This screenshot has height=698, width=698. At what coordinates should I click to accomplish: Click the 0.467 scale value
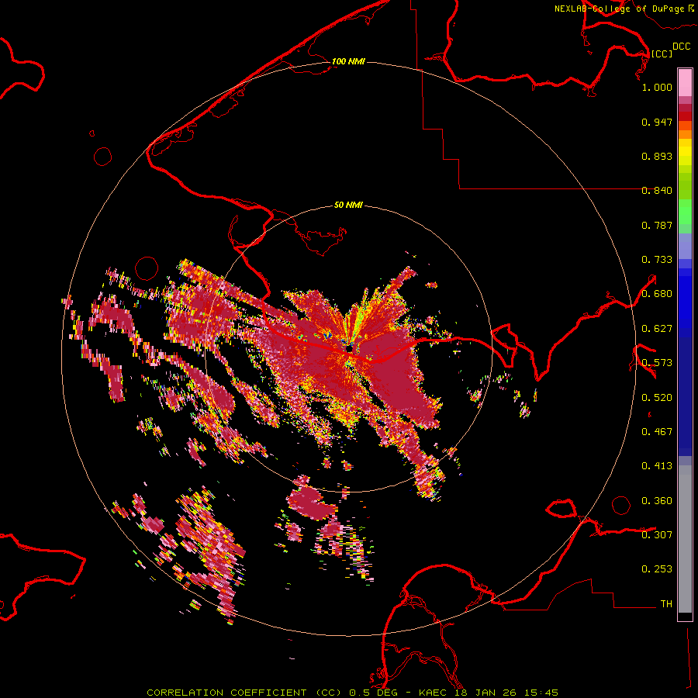[x=657, y=432]
